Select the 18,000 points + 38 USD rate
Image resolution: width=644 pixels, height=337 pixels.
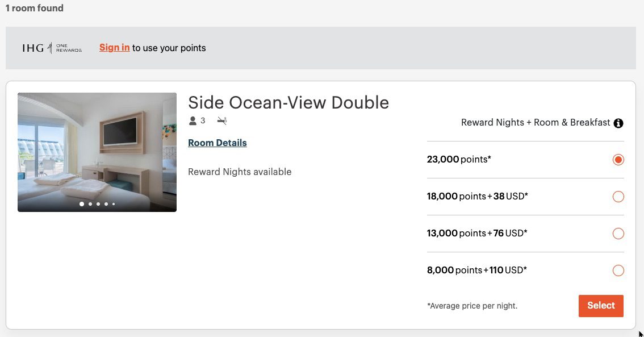coord(618,197)
